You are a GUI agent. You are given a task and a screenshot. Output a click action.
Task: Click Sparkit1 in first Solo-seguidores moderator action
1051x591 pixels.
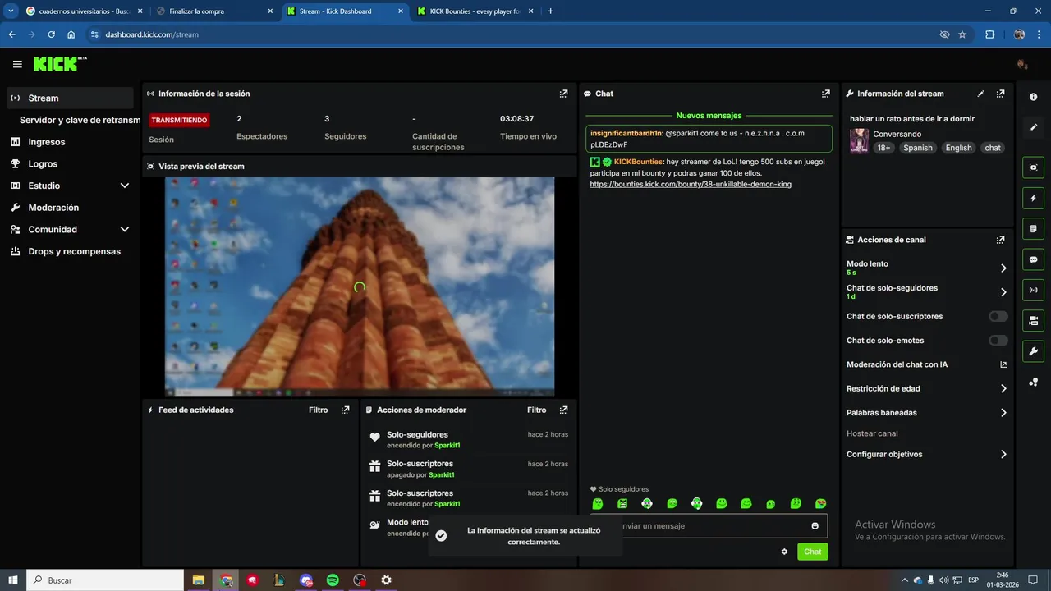[447, 446]
